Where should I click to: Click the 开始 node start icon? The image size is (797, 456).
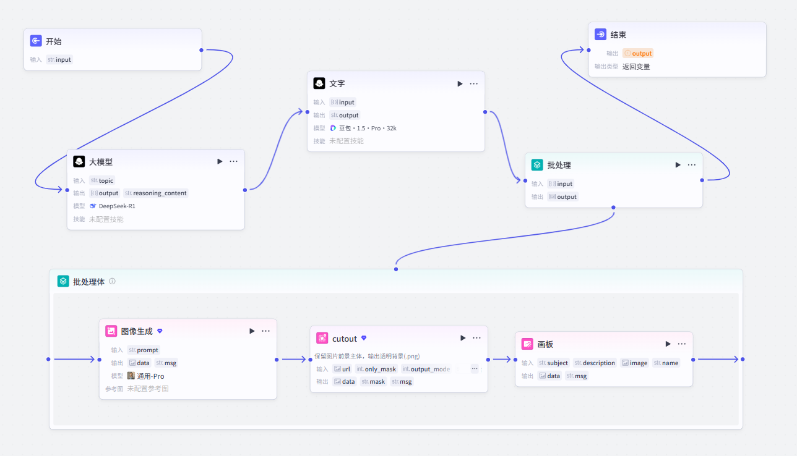(x=36, y=41)
